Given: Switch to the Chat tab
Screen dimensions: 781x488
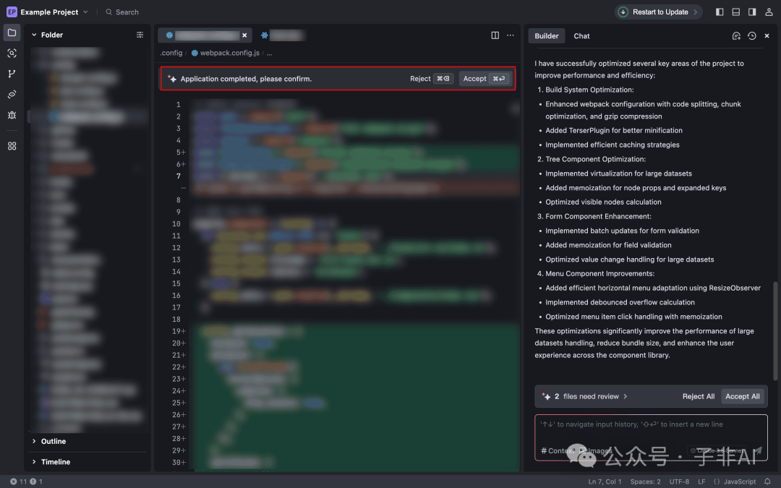Looking at the screenshot, I should point(581,36).
